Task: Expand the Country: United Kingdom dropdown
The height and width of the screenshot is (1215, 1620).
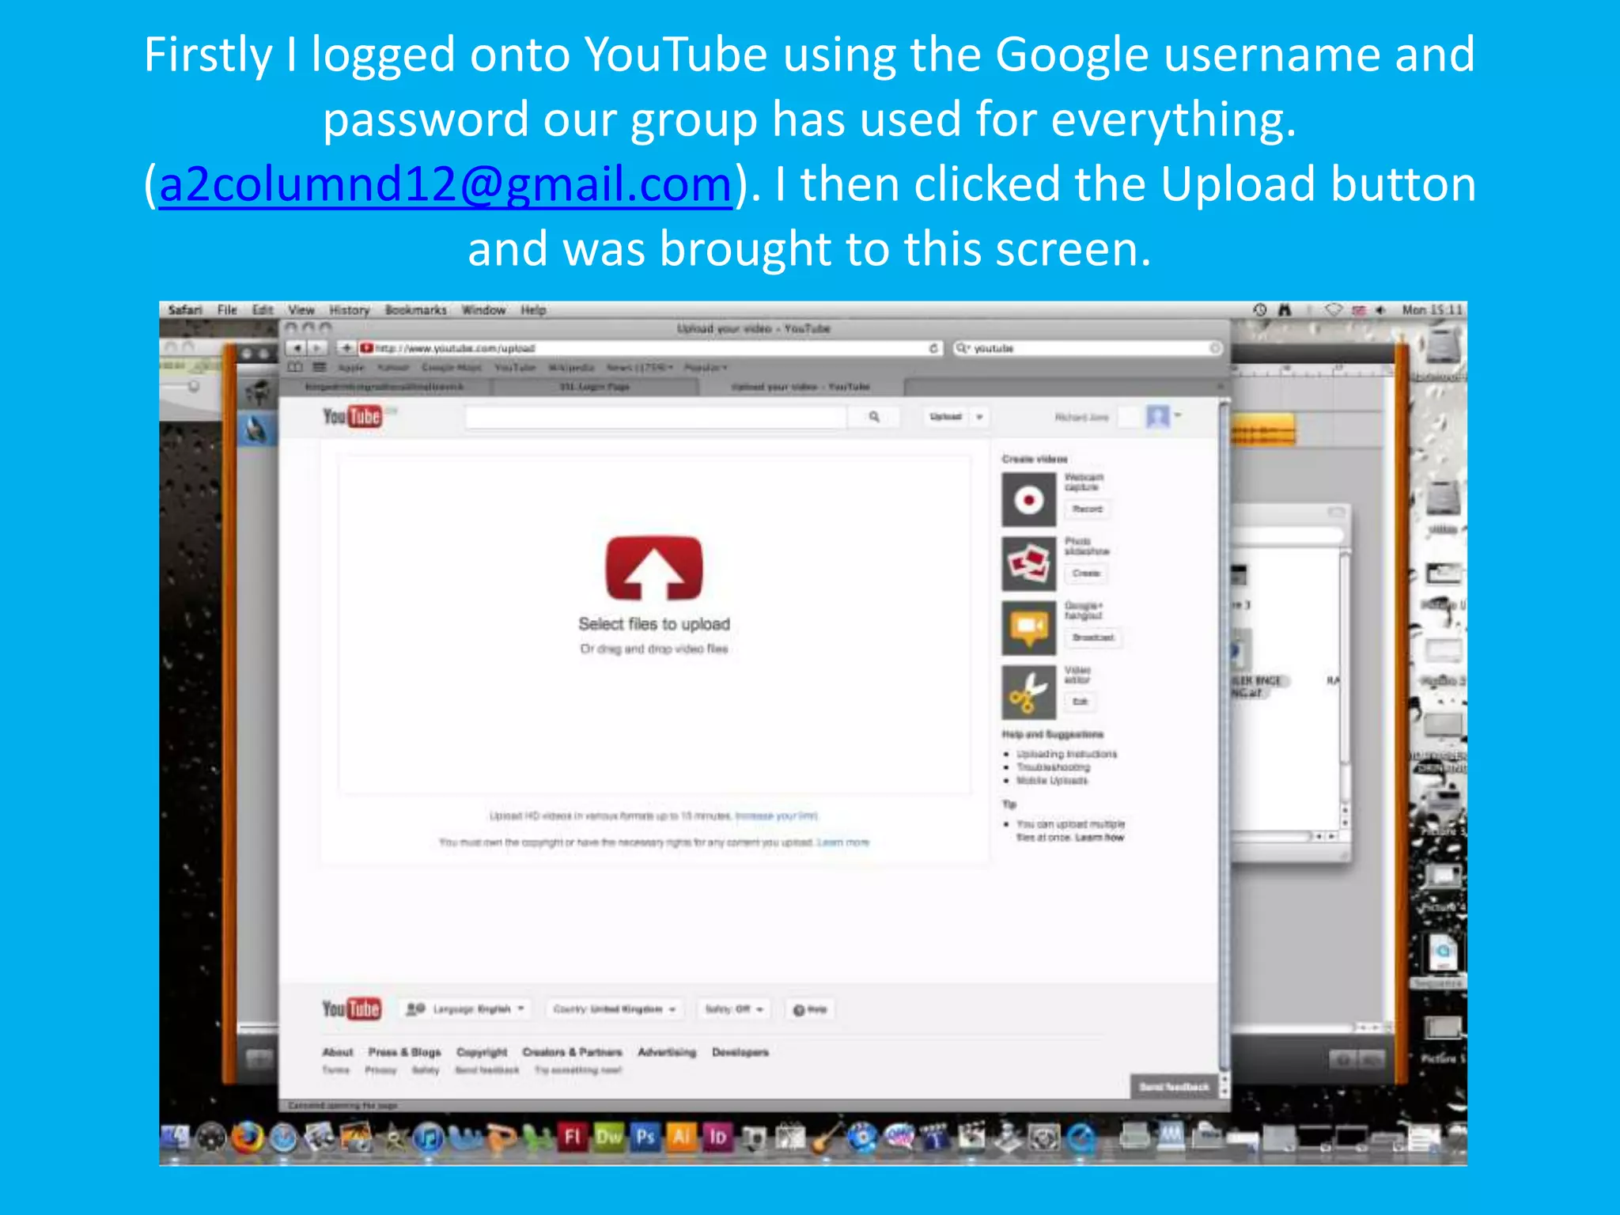Action: pos(614,1009)
